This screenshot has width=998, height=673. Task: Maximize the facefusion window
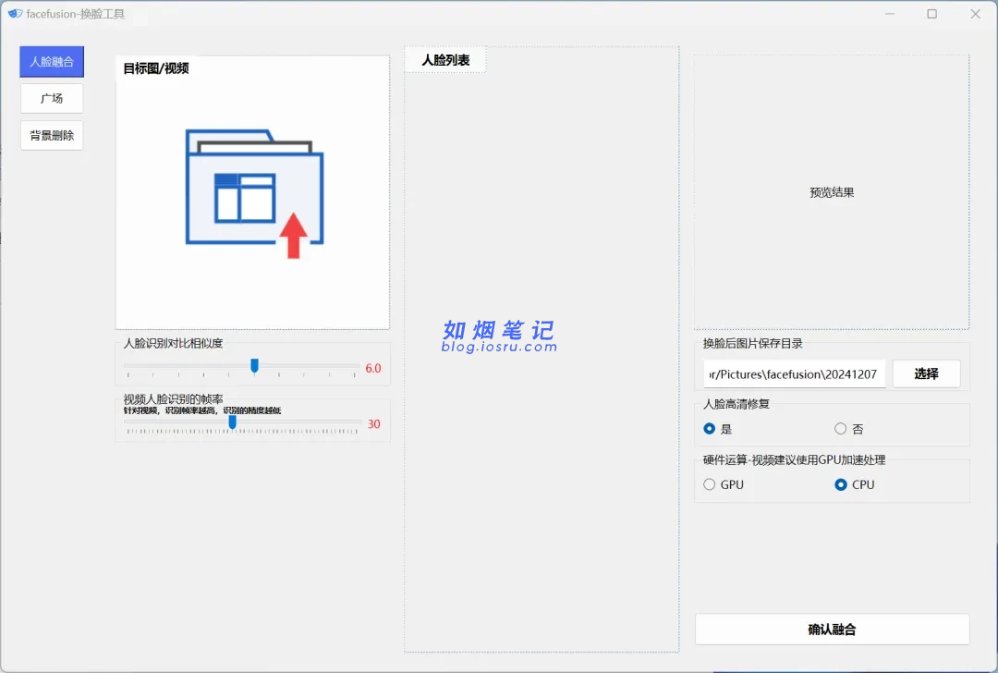(x=931, y=14)
